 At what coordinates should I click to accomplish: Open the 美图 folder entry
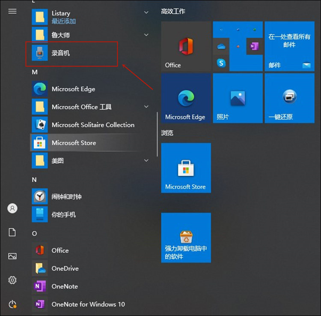pos(89,160)
